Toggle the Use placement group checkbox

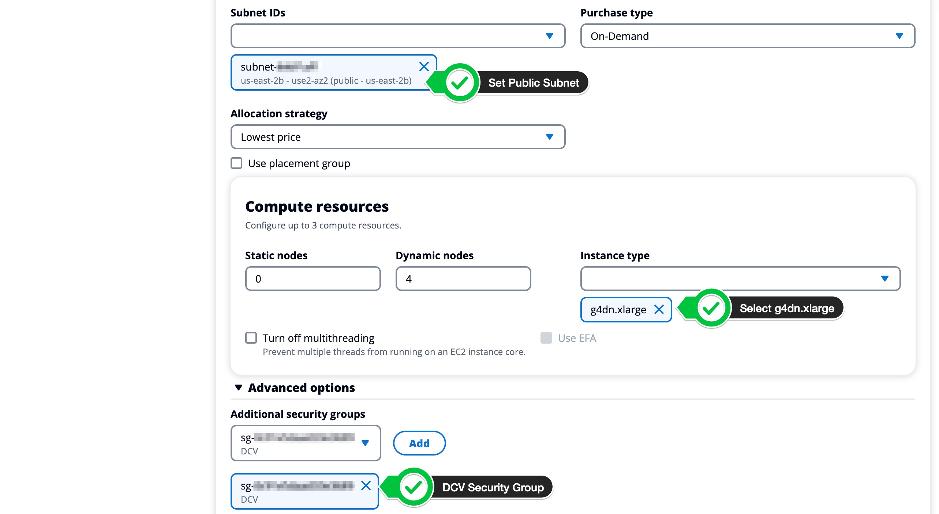[238, 163]
